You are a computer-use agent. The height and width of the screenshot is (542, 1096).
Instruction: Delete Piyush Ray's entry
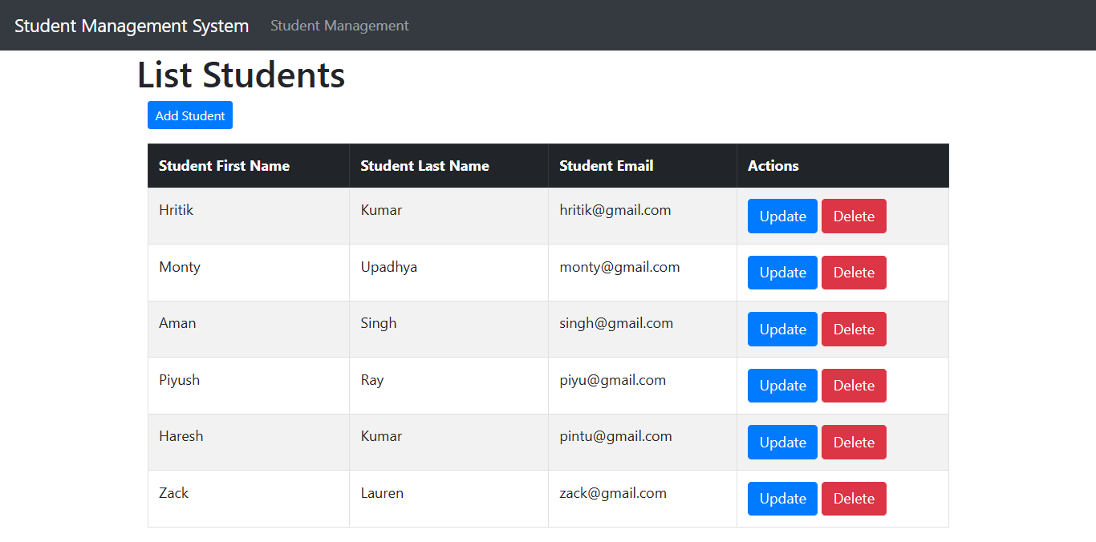point(853,385)
